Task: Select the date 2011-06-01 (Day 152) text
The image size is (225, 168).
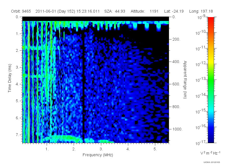Action: tap(55, 11)
